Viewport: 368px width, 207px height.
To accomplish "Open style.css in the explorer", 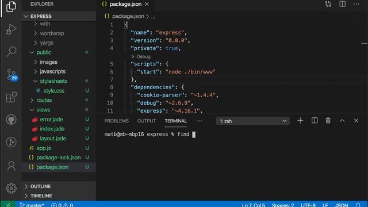I will click(x=59, y=91).
